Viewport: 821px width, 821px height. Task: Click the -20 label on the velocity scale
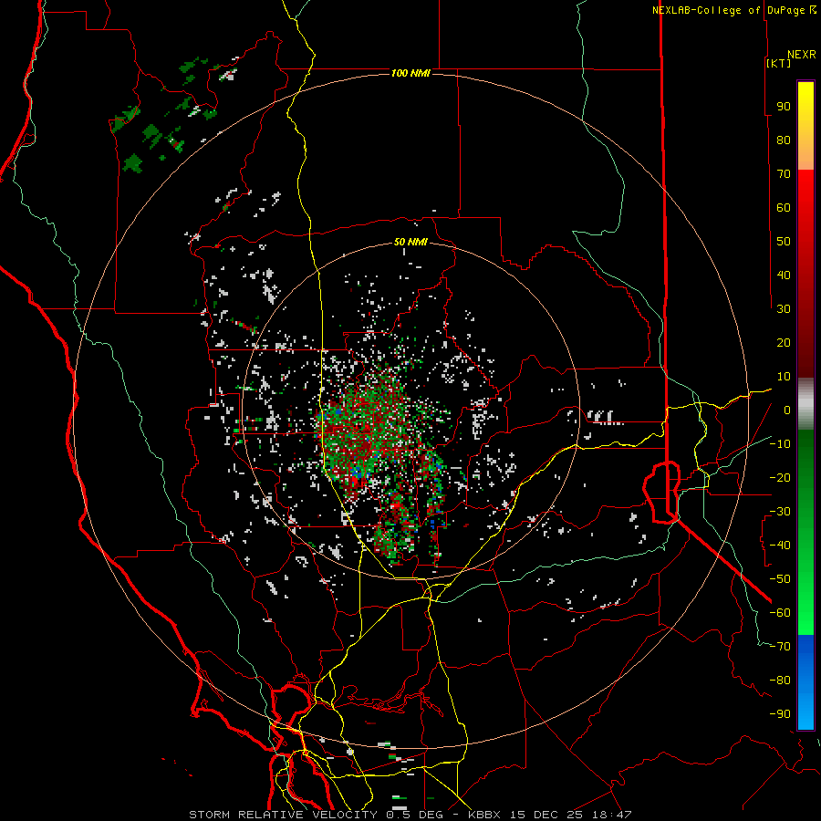coord(780,477)
